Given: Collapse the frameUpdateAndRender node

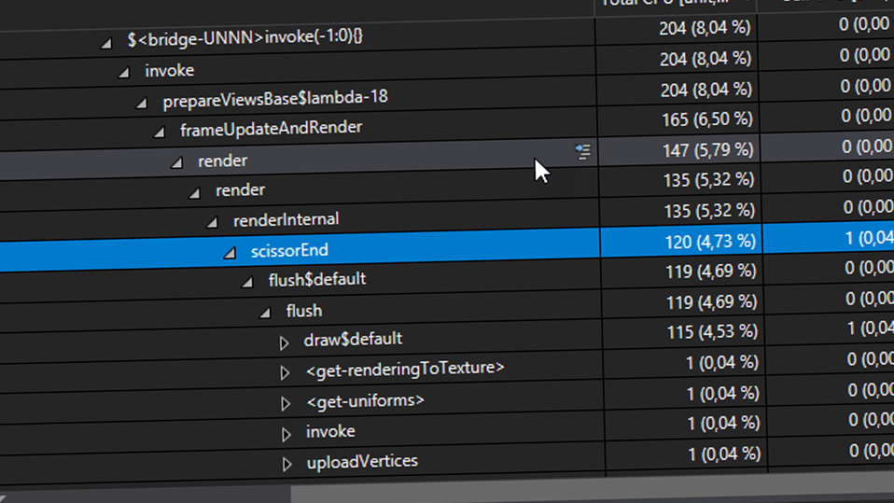Looking at the screenshot, I should (x=160, y=133).
